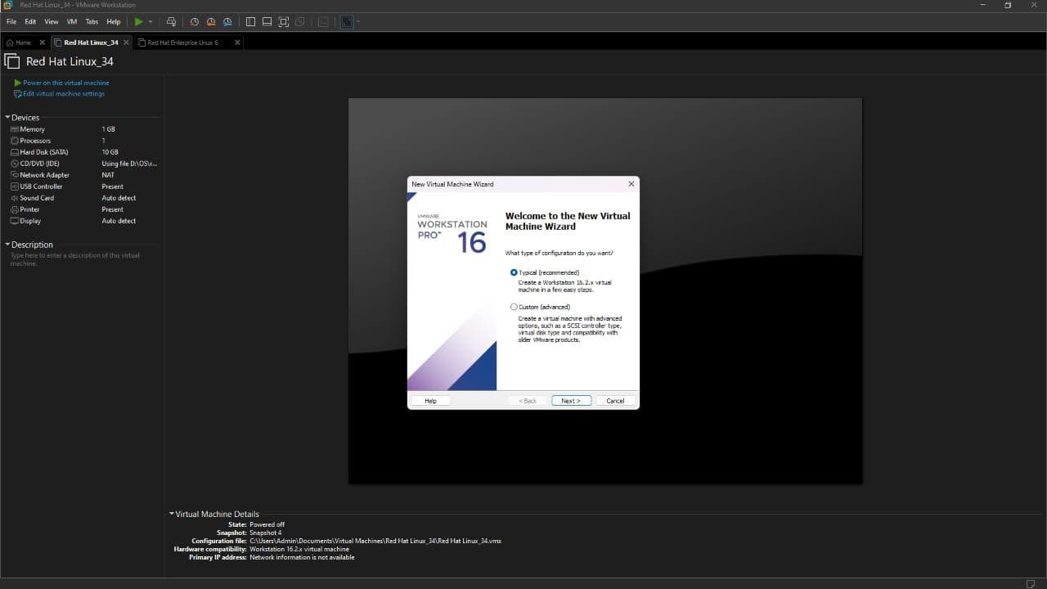This screenshot has width=1047, height=589.
Task: Collapse the Virtual Machine Details section
Action: (x=172, y=514)
